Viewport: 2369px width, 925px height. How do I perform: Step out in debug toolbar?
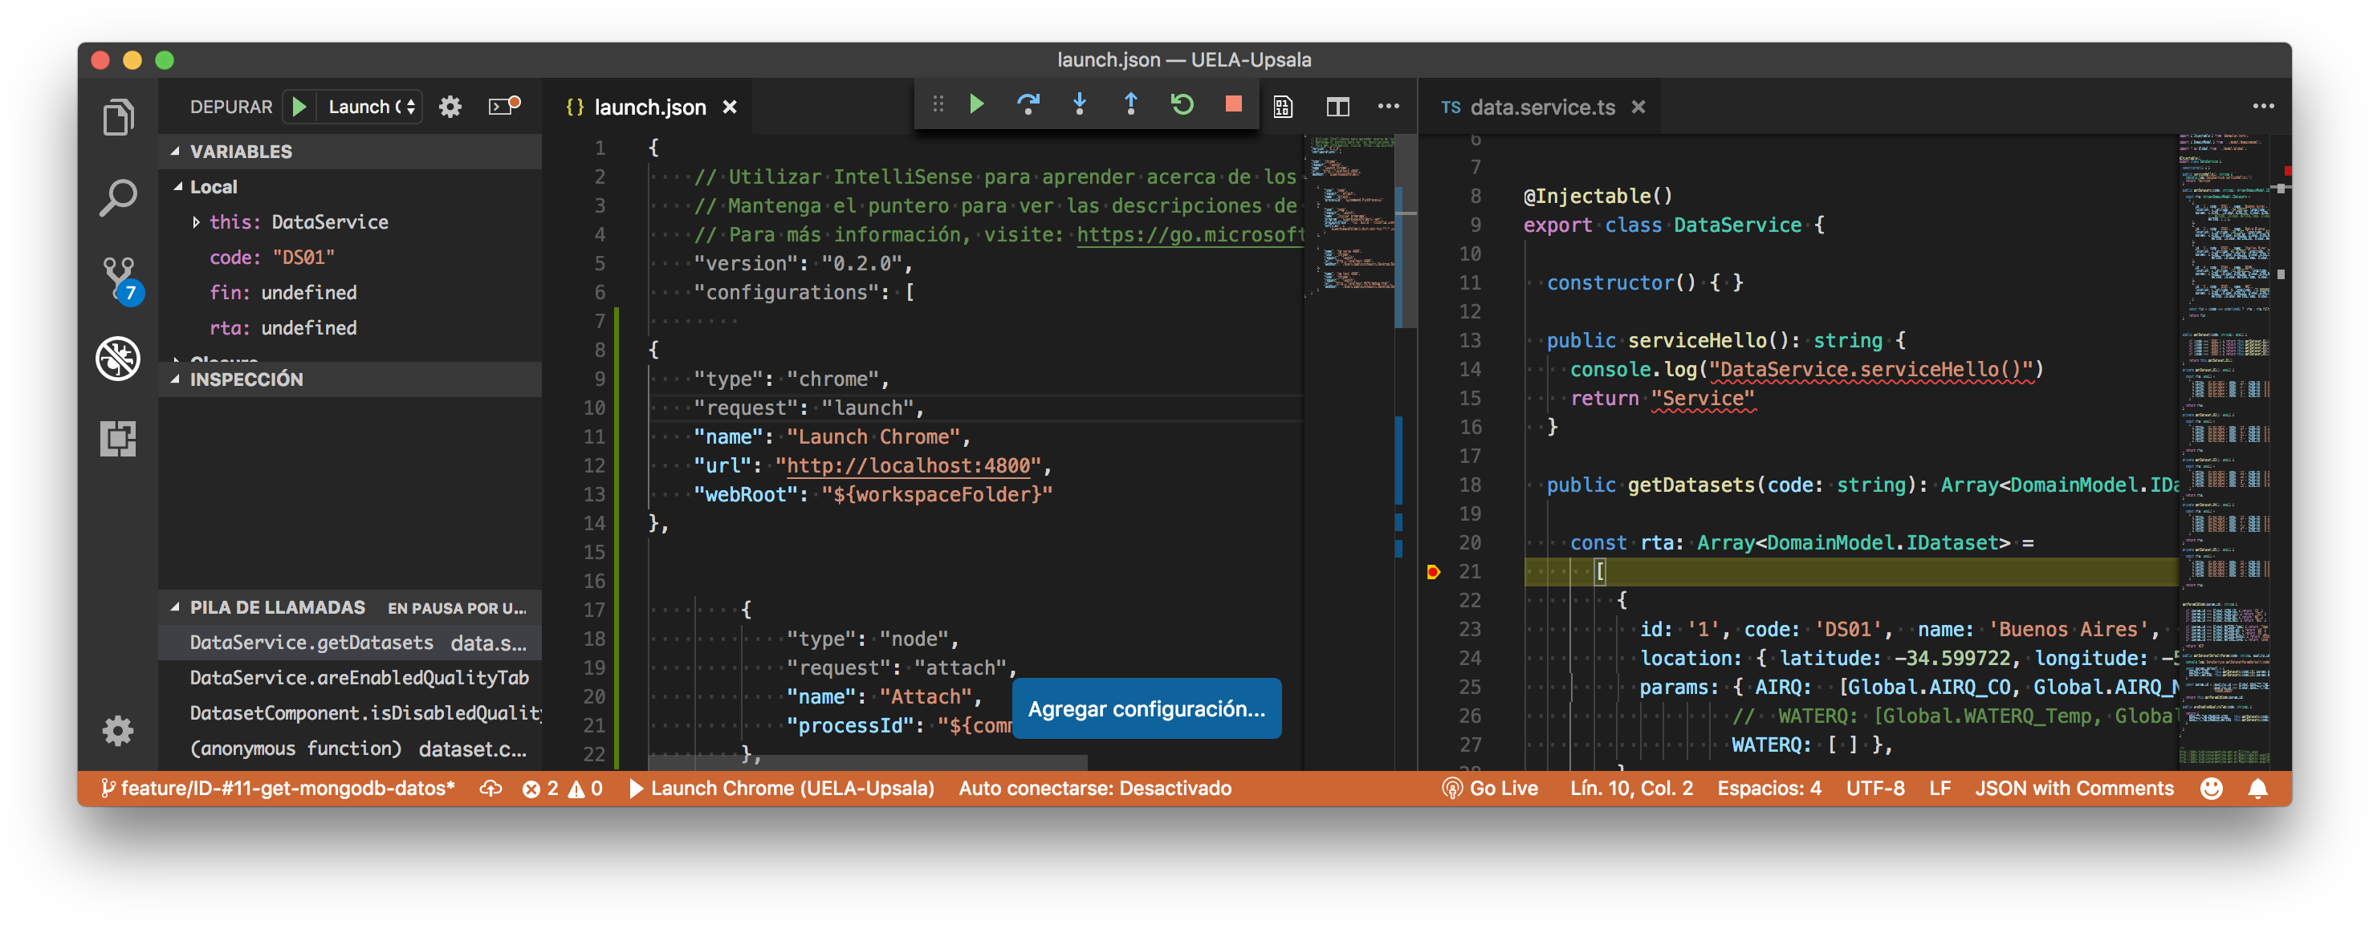(x=1131, y=104)
